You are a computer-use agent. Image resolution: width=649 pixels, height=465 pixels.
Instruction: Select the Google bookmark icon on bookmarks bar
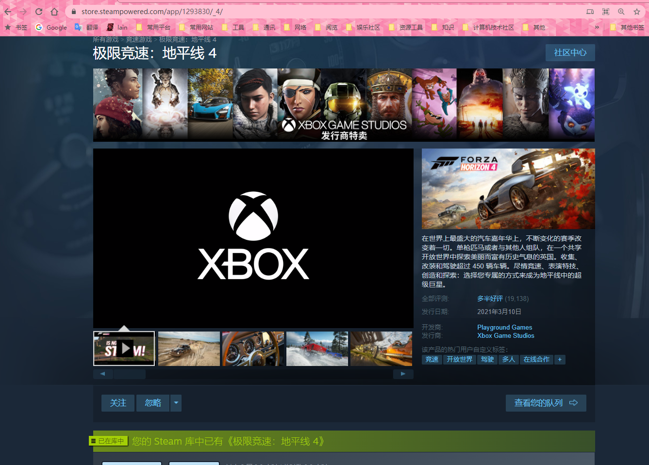pos(38,28)
